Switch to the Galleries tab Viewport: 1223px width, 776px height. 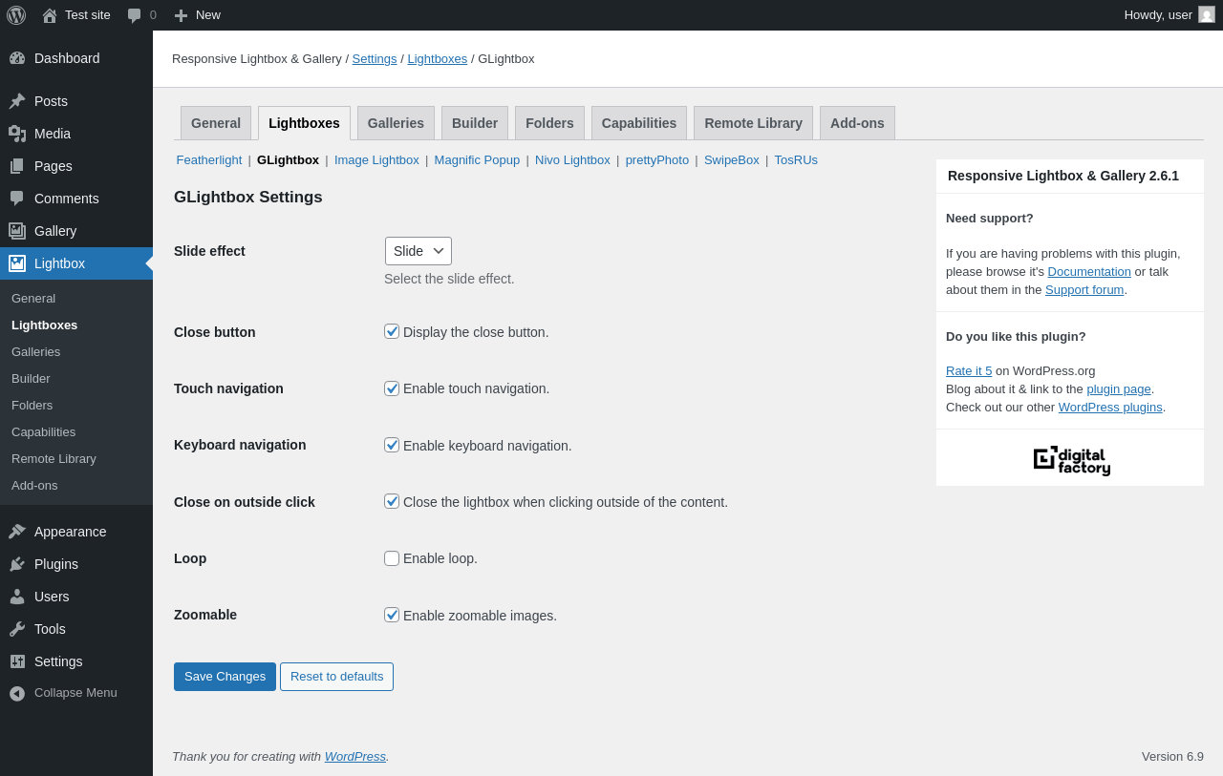[396, 123]
